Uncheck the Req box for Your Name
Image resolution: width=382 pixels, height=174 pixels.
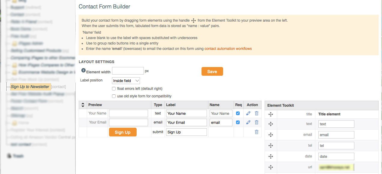[x=238, y=113]
